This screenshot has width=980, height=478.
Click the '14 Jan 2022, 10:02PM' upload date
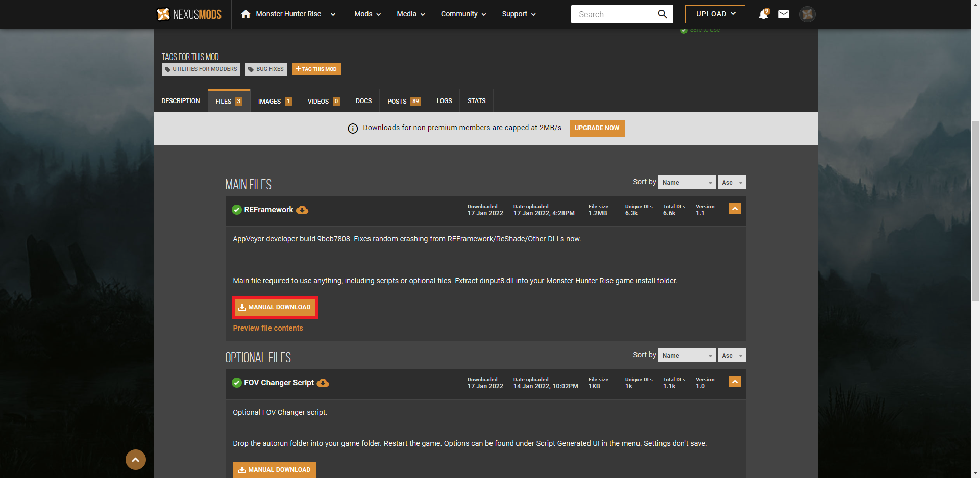click(546, 386)
